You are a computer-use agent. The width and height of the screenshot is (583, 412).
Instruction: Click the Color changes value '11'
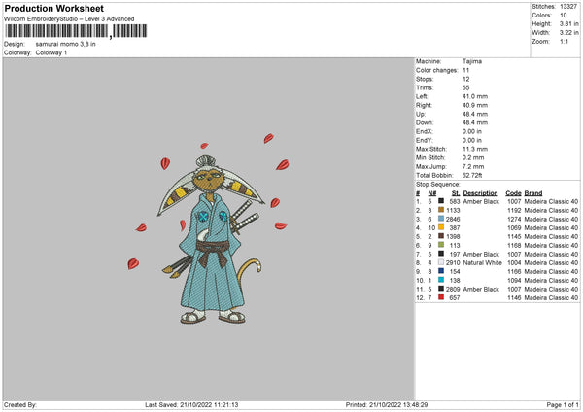coord(465,70)
